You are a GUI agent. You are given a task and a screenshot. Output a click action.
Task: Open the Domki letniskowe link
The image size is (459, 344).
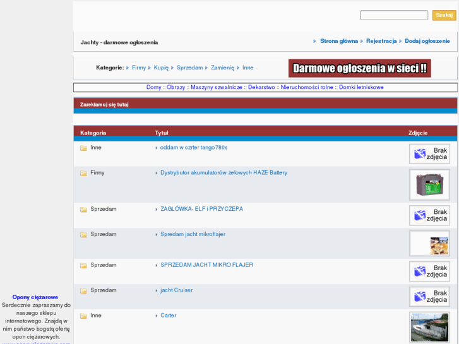pos(361,87)
